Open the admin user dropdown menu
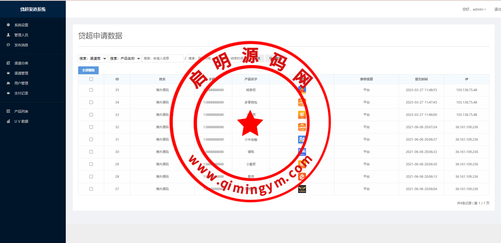Screen dimensions: 501x243 [474, 9]
